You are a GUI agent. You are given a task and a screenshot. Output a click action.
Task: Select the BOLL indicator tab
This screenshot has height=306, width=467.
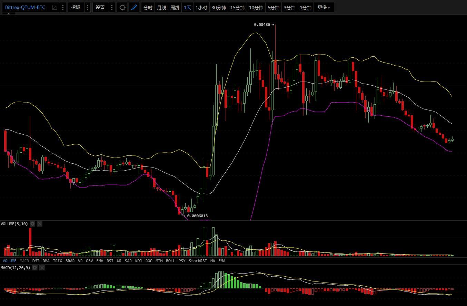pos(170,261)
